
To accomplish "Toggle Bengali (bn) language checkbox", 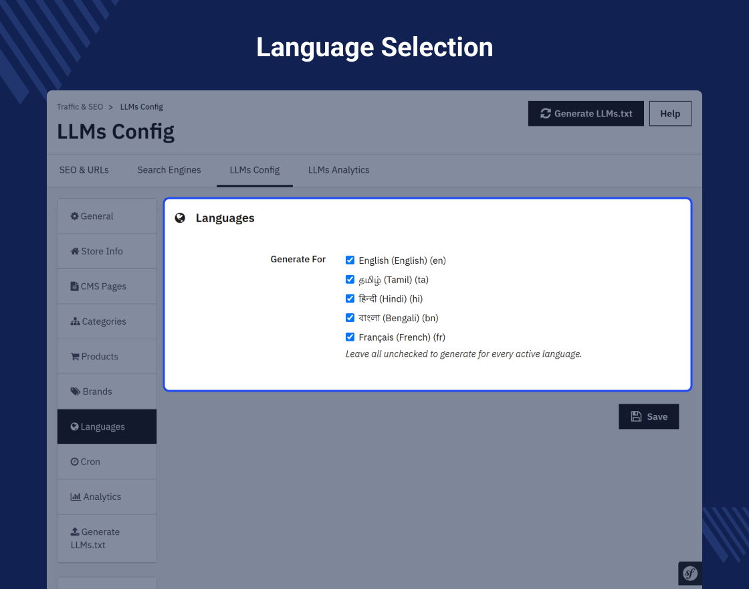I will [350, 317].
